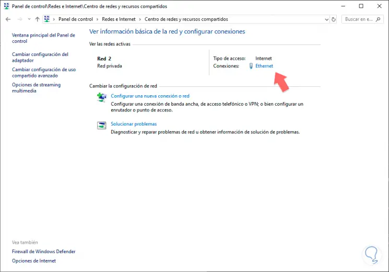Open address bar history dropdown
Screen dimensions: 389x272
click(x=327, y=19)
